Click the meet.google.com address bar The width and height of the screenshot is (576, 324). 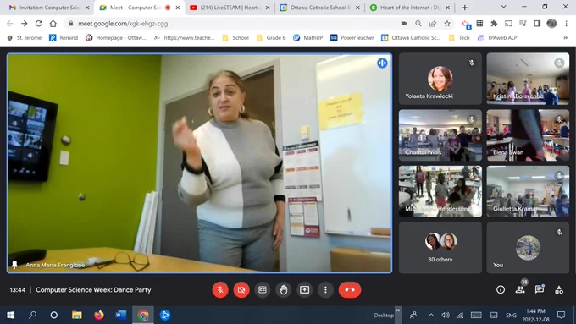point(123,24)
